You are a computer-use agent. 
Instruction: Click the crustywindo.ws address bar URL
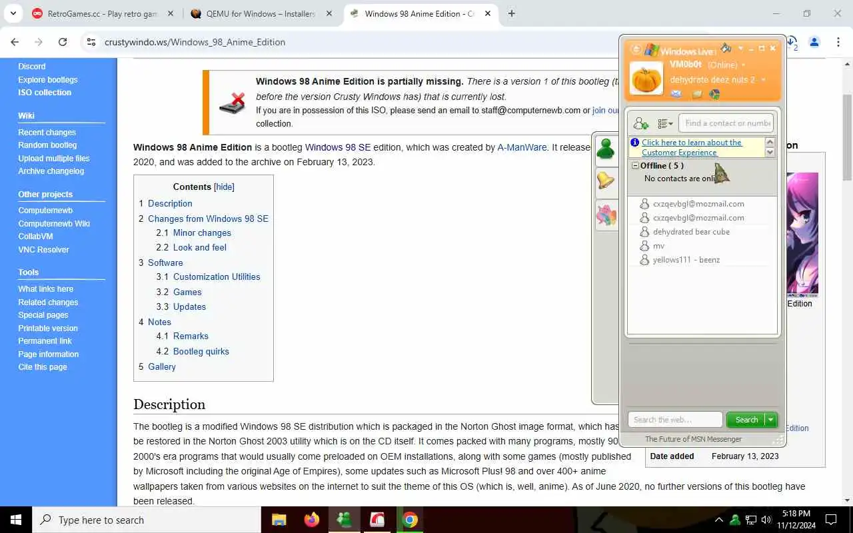[x=195, y=42]
